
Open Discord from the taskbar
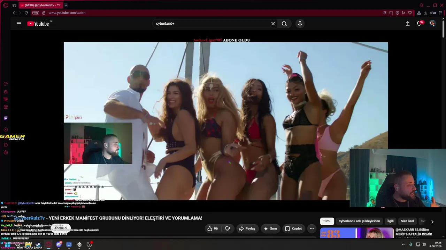click(x=59, y=245)
